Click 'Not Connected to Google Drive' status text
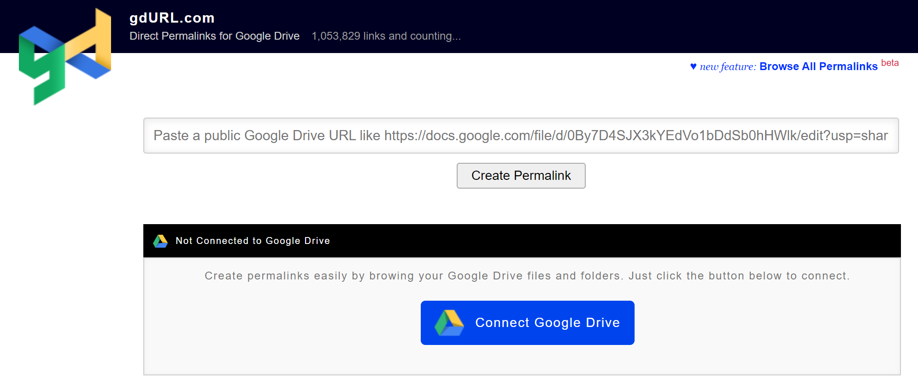 click(253, 241)
